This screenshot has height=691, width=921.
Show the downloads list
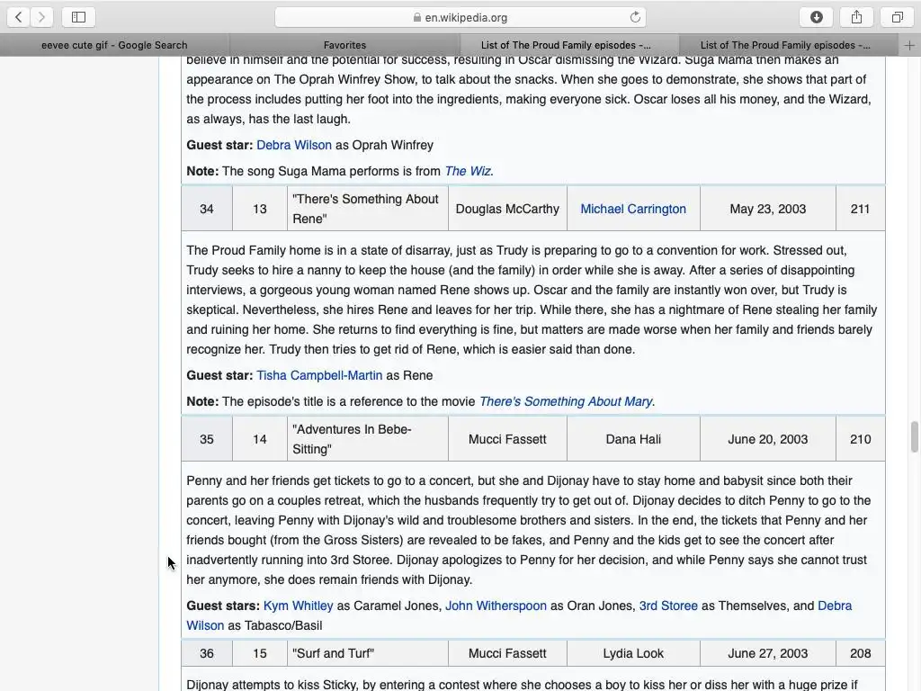tap(817, 17)
